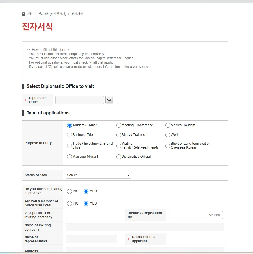
Task: Click 'Select Diplomatic Office to visit' heading
Action: click(x=60, y=86)
